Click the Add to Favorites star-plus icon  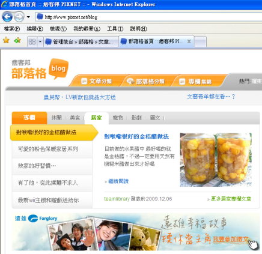tap(17, 40)
